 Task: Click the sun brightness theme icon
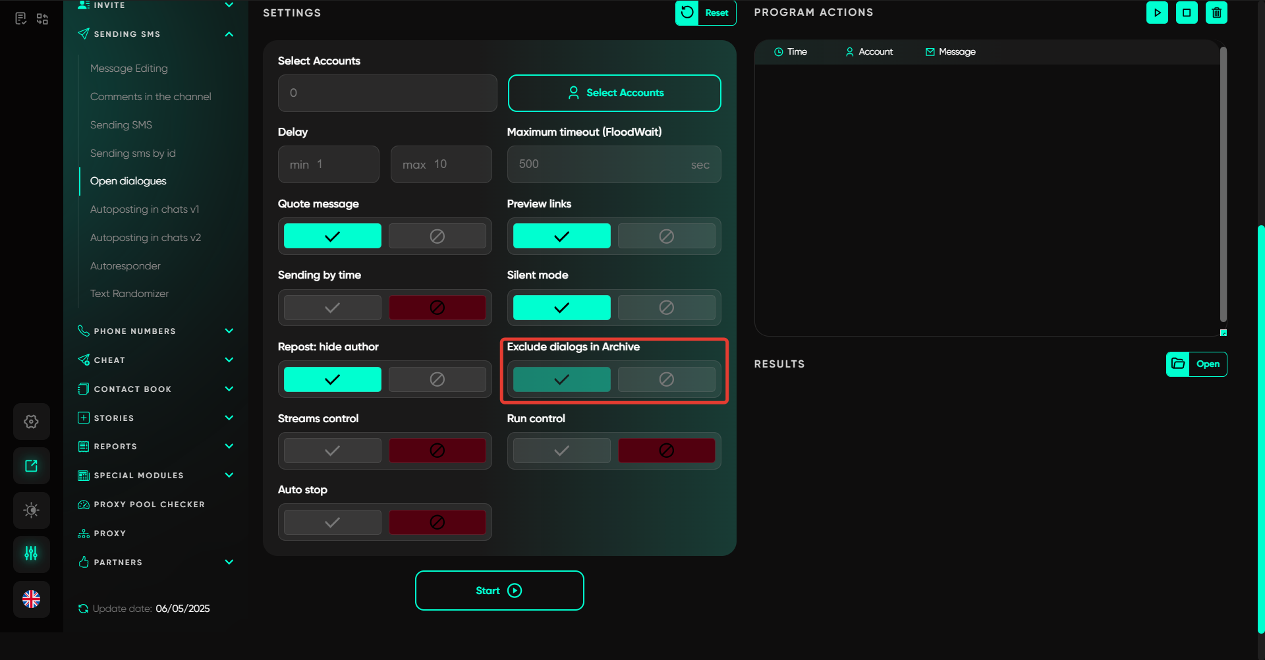pos(31,510)
